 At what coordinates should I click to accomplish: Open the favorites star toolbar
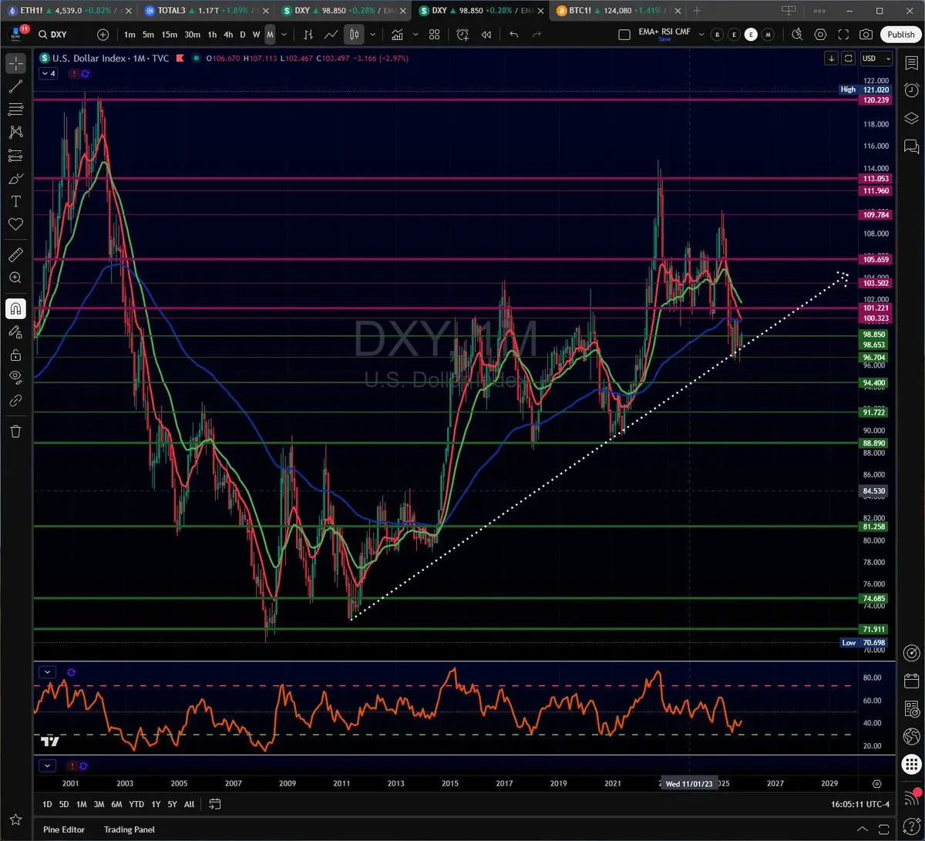[15, 819]
